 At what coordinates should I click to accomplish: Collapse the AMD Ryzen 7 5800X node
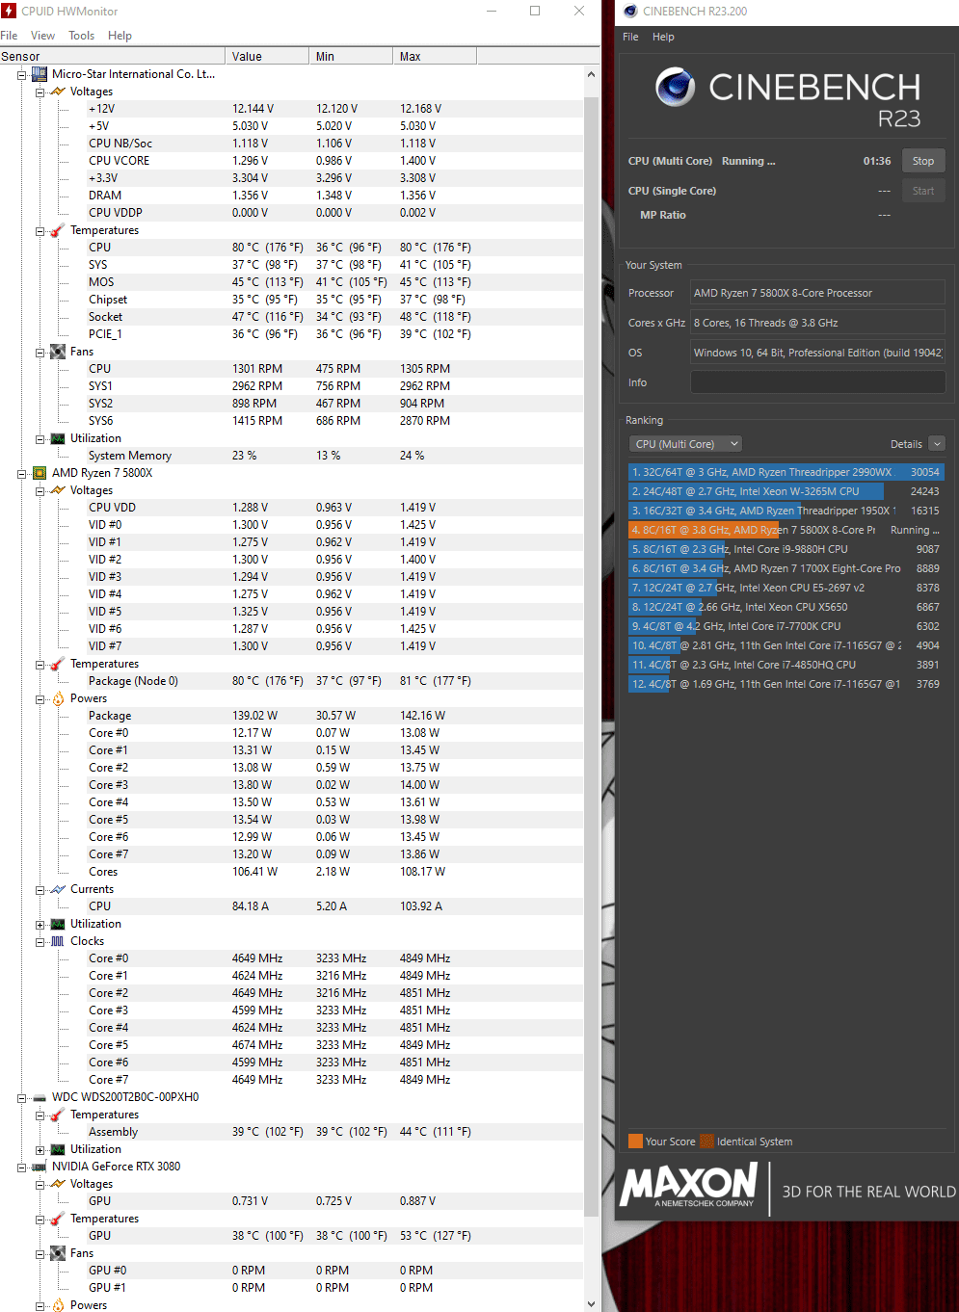click(x=22, y=473)
